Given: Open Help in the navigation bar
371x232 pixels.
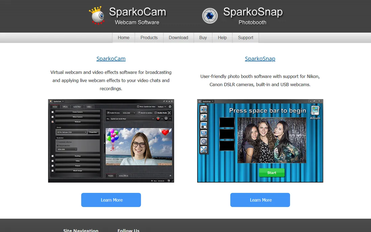Looking at the screenshot, I should pos(222,38).
